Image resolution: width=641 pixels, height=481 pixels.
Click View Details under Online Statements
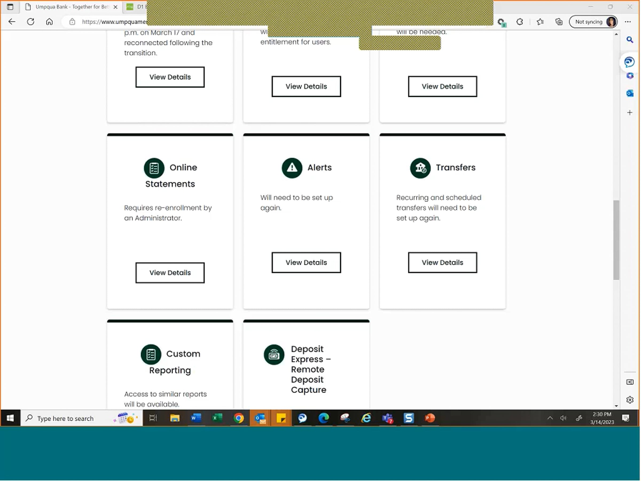(x=170, y=273)
